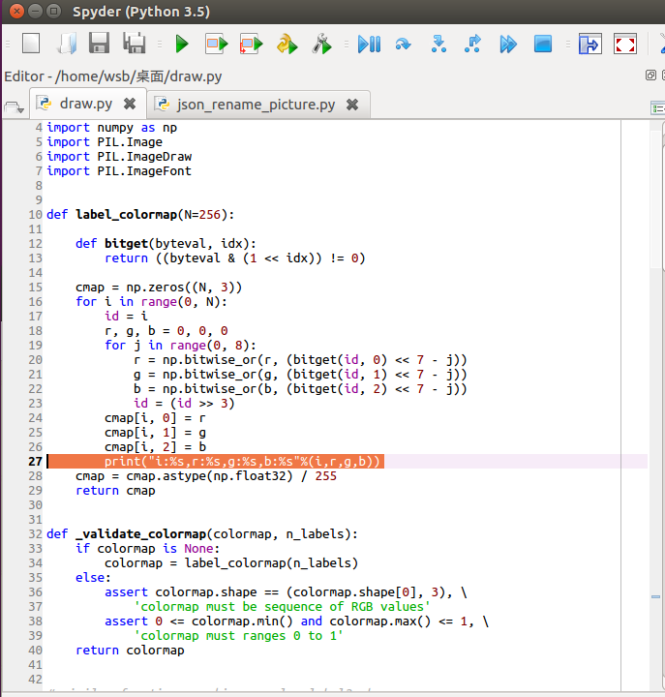This screenshot has height=697, width=665.
Task: Click the 'def bitget(byteval, idx):' line
Action: pyautogui.click(x=166, y=244)
